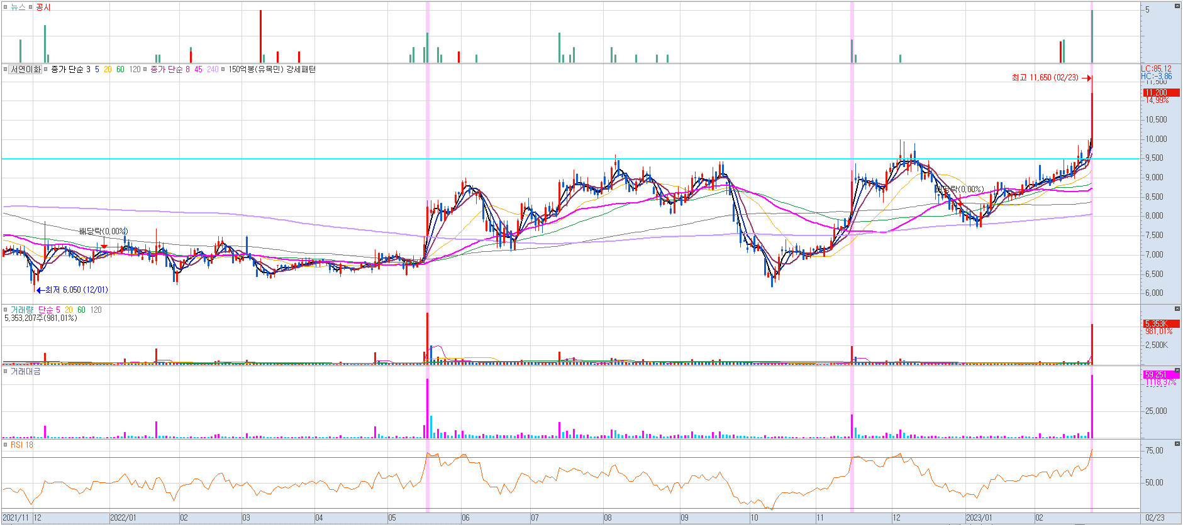Click magenta 45 period in price legend
The image size is (1183, 525).
coord(198,69)
